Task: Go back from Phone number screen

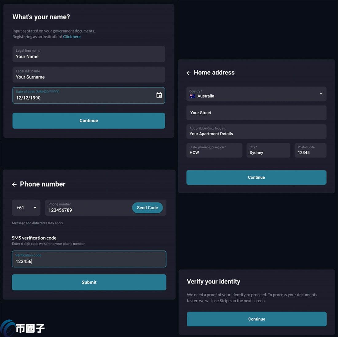Action: (x=14, y=184)
